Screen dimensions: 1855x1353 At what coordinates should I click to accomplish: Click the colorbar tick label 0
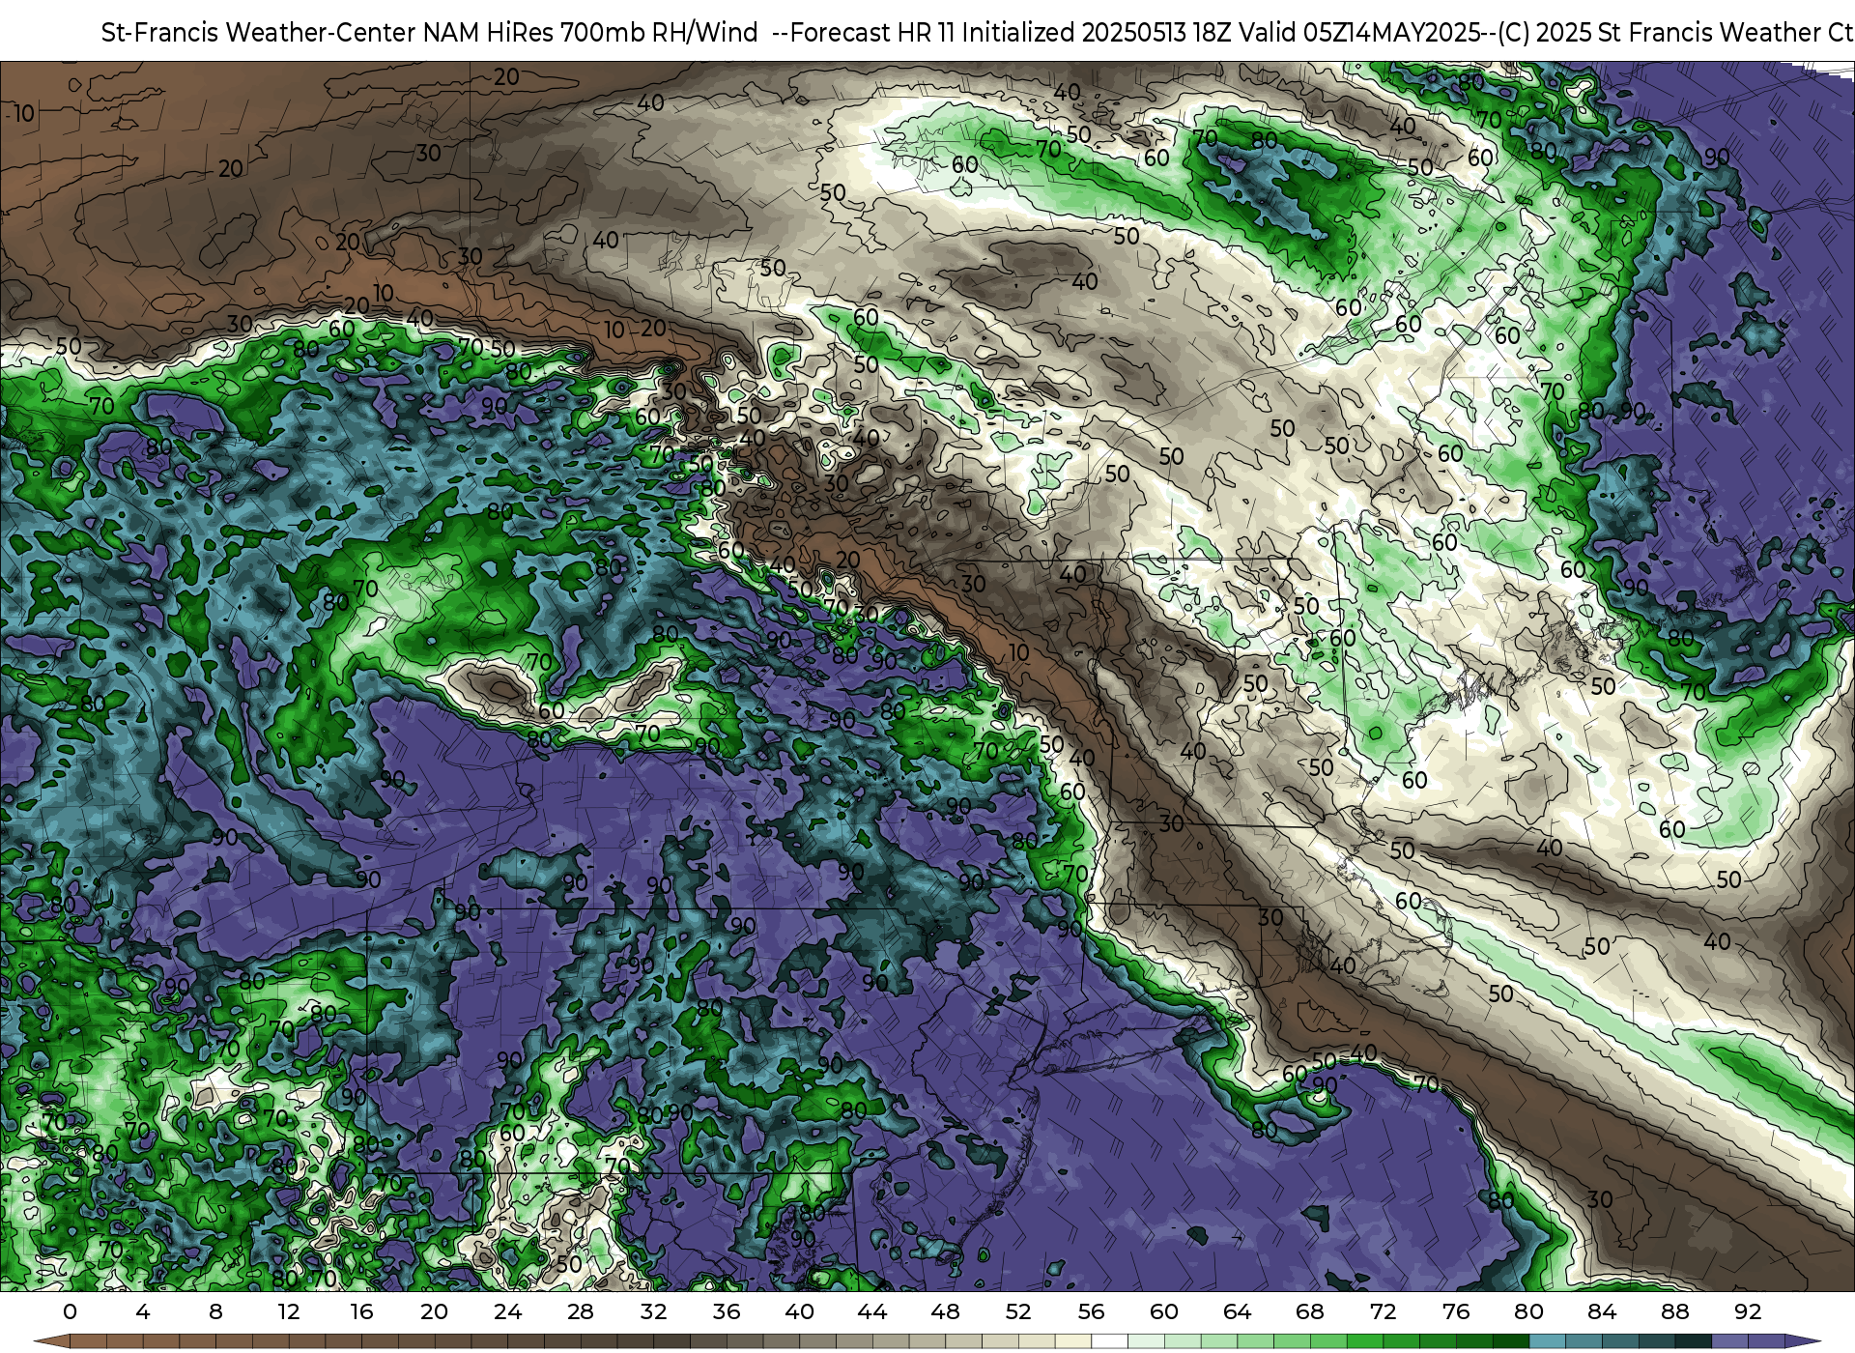pyautogui.click(x=70, y=1311)
